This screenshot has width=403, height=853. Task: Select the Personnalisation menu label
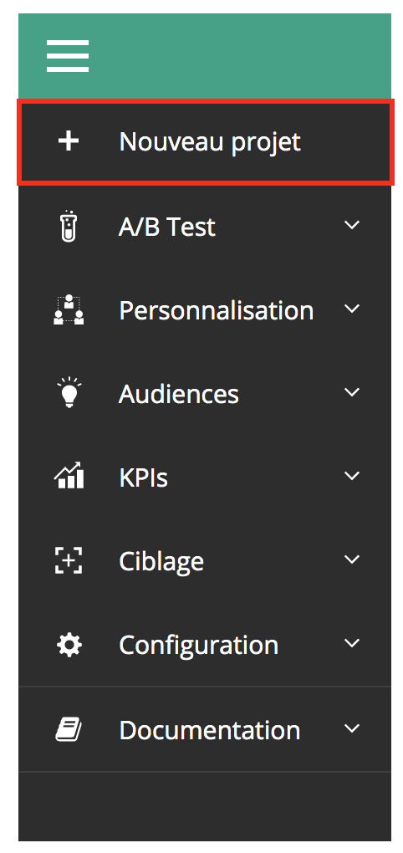coord(216,310)
